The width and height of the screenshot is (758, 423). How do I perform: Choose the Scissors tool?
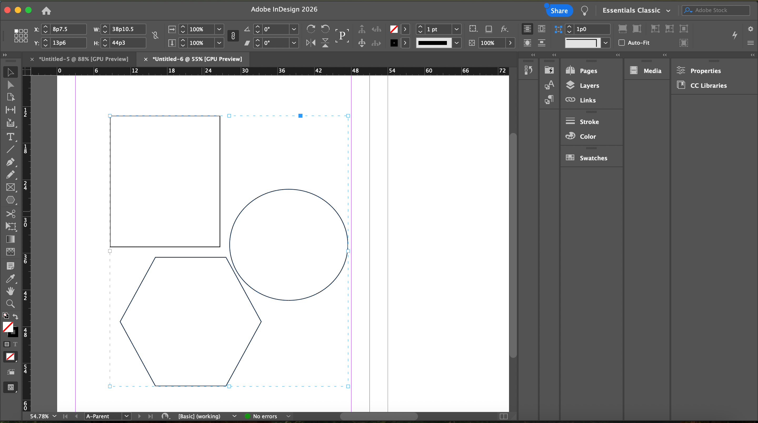coord(10,214)
